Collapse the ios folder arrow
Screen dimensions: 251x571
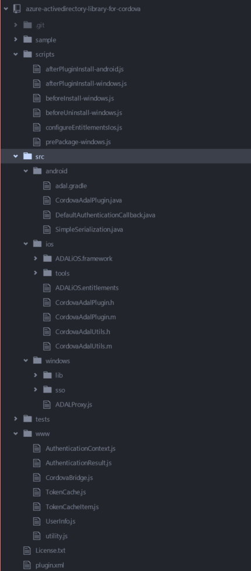coord(26,244)
